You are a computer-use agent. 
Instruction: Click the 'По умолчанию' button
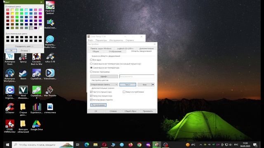coord(98,105)
